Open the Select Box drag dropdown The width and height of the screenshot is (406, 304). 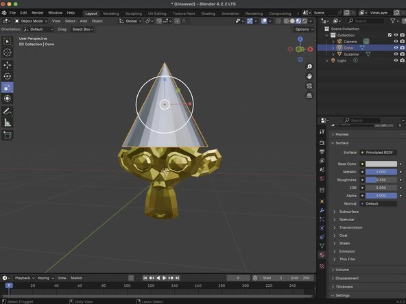[x=82, y=29]
